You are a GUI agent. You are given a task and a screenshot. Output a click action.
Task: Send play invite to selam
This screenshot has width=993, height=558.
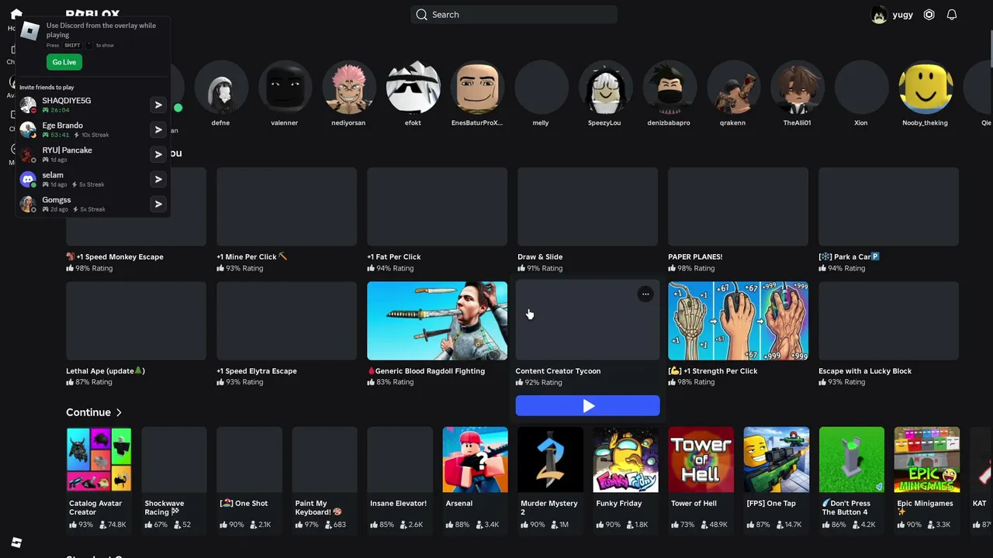coord(158,179)
